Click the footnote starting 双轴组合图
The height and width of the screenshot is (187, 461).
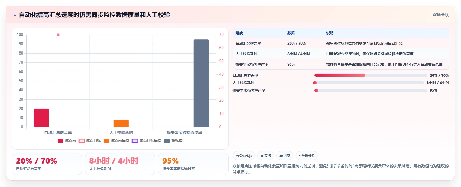coord(341,169)
